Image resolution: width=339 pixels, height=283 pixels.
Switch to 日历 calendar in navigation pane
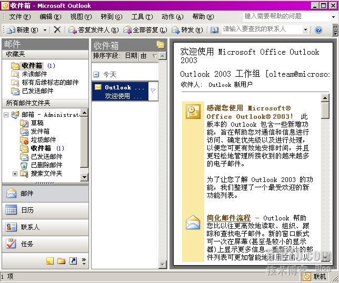coord(27,210)
